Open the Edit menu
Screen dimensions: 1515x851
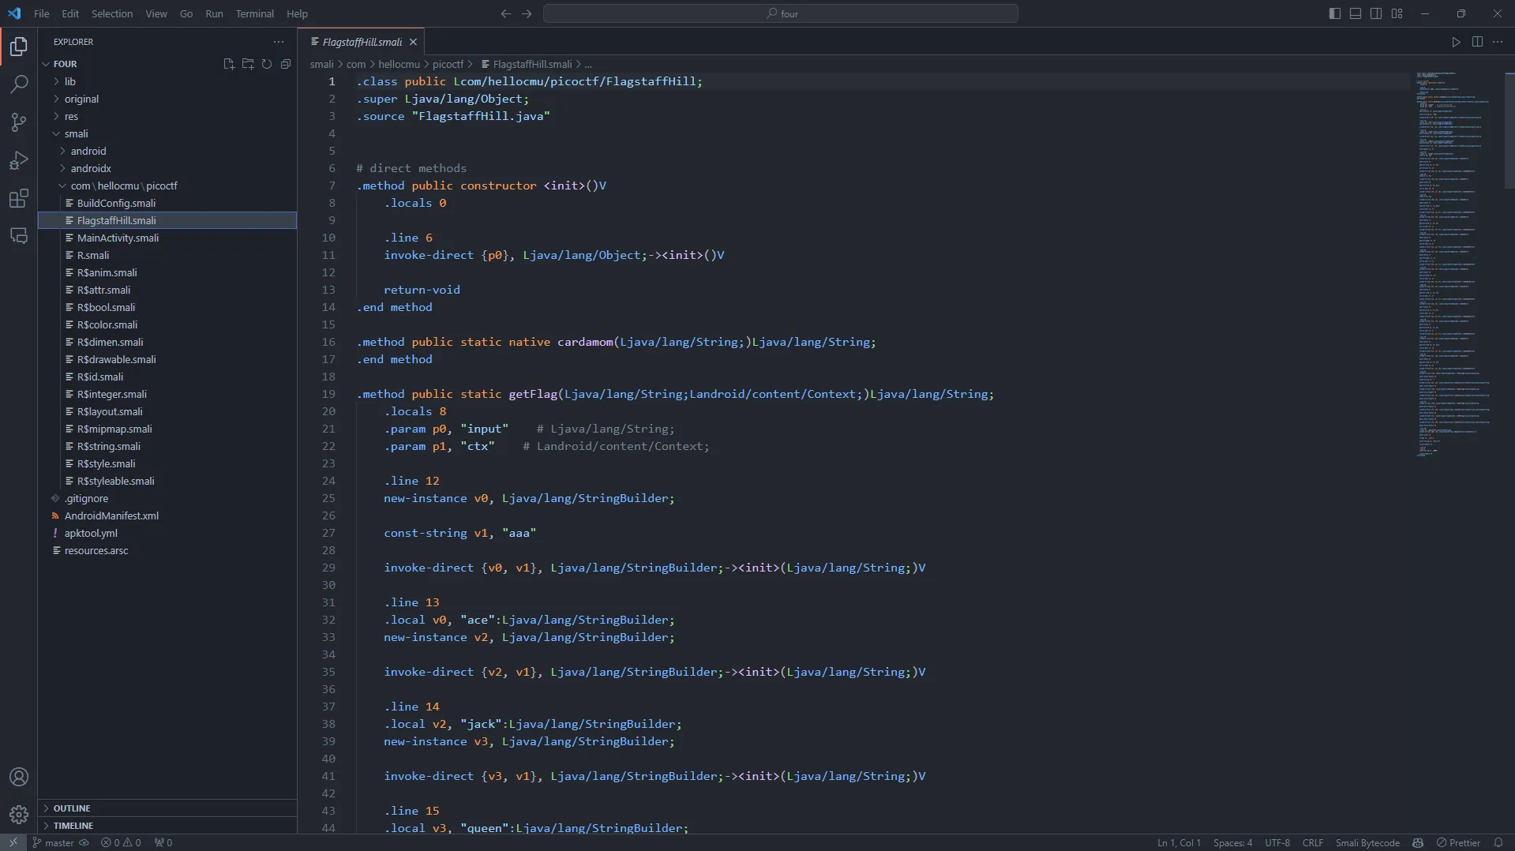click(x=70, y=13)
